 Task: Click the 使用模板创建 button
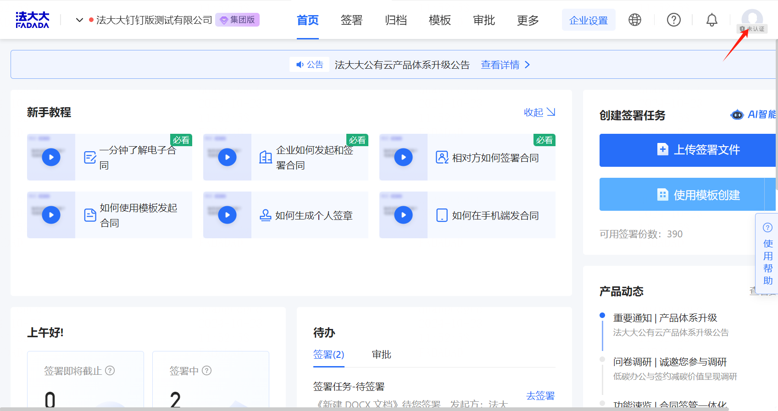pyautogui.click(x=682, y=195)
